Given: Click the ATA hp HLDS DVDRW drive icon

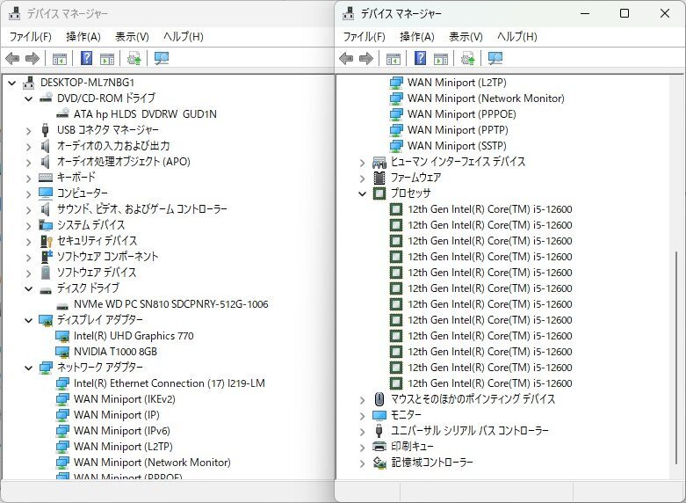Looking at the screenshot, I should pos(62,113).
